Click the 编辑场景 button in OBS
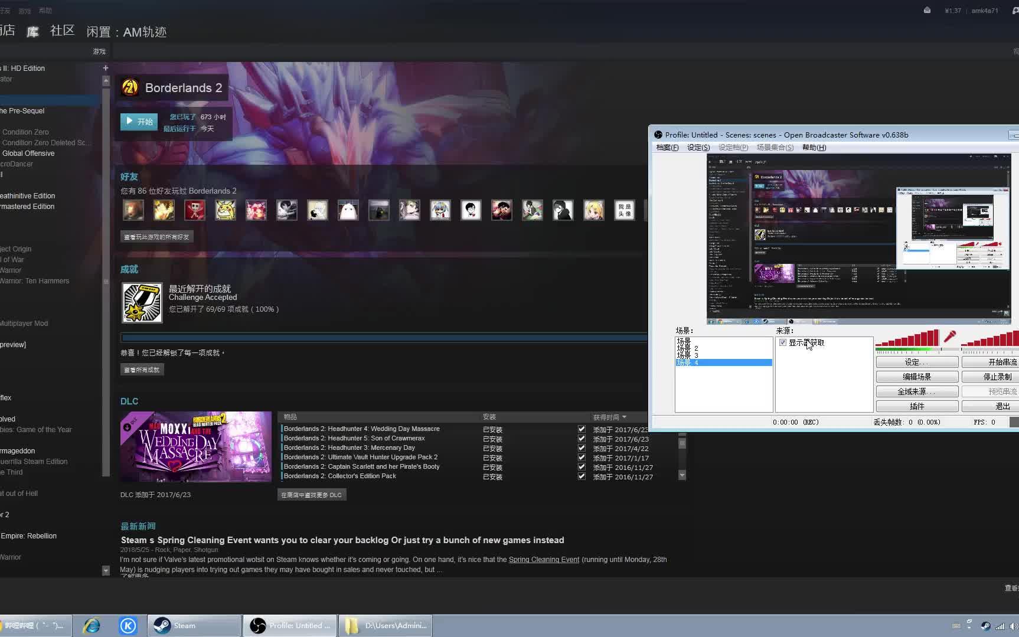 [917, 377]
